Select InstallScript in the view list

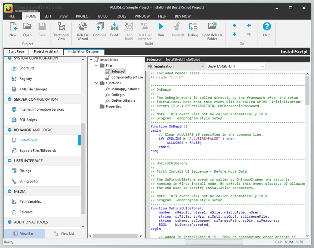(x=29, y=140)
